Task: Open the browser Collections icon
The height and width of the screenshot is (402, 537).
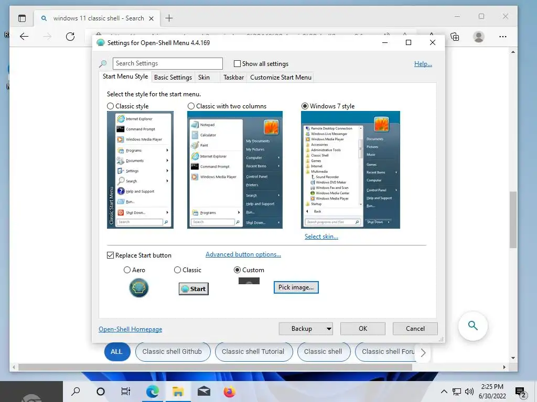Action: pos(455,37)
